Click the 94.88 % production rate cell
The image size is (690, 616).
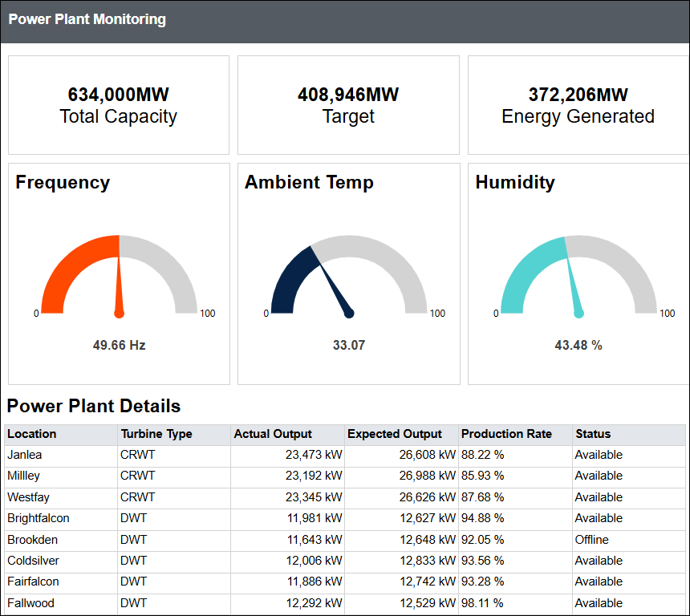[515, 518]
